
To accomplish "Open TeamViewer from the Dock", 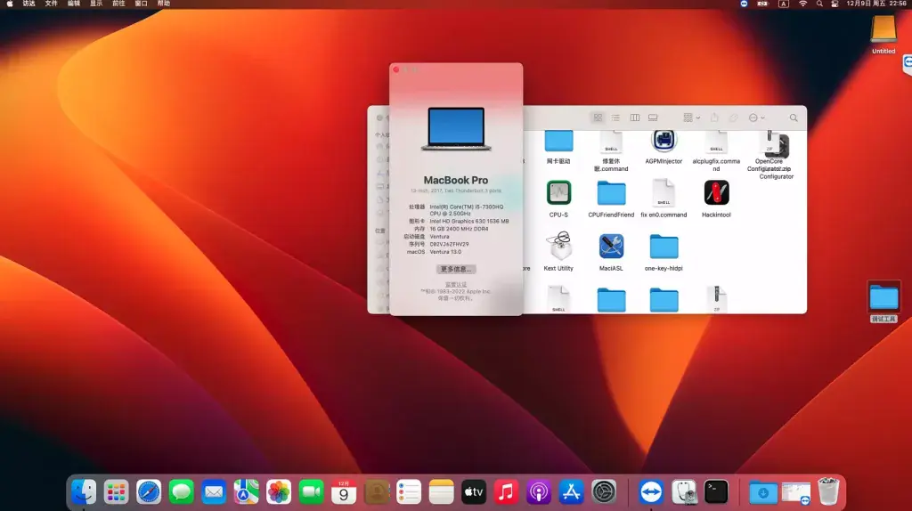I will click(x=651, y=491).
